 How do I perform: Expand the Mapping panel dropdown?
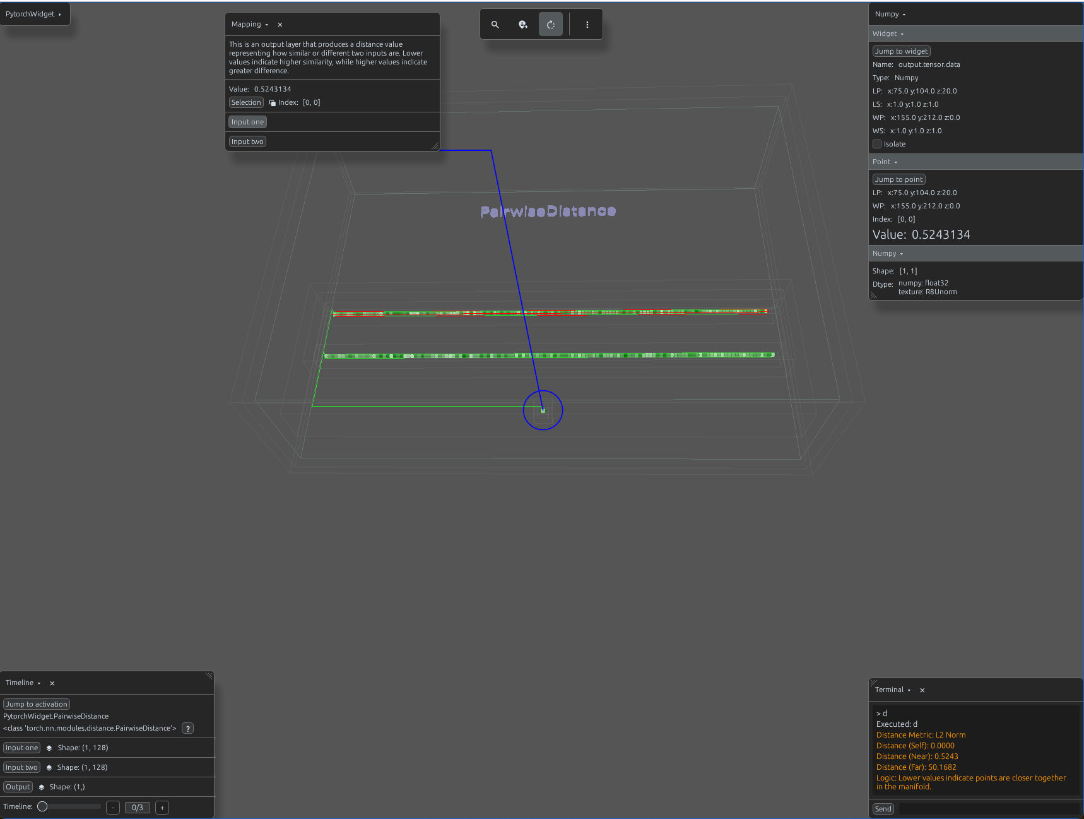[x=250, y=24]
